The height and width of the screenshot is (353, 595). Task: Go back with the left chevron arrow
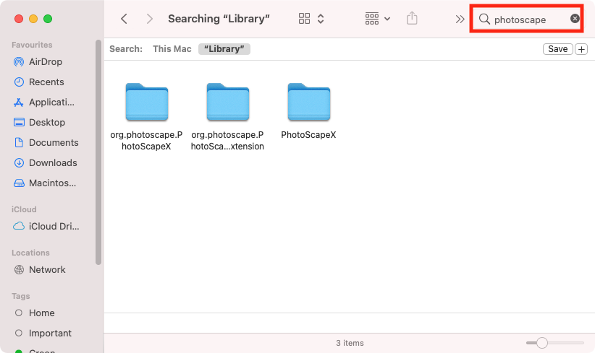point(124,19)
